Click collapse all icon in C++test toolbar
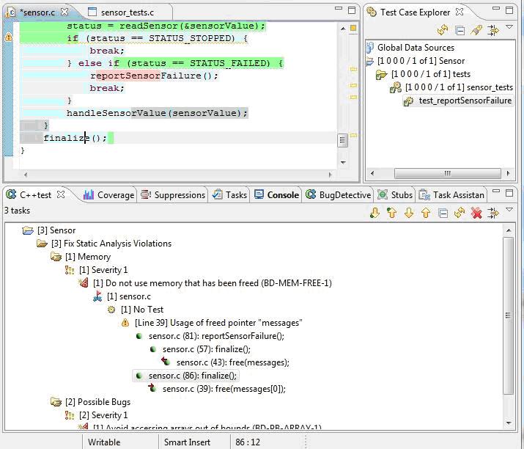This screenshot has width=524, height=449. pos(443,213)
